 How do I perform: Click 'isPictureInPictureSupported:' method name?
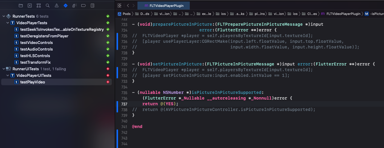pos(227,93)
